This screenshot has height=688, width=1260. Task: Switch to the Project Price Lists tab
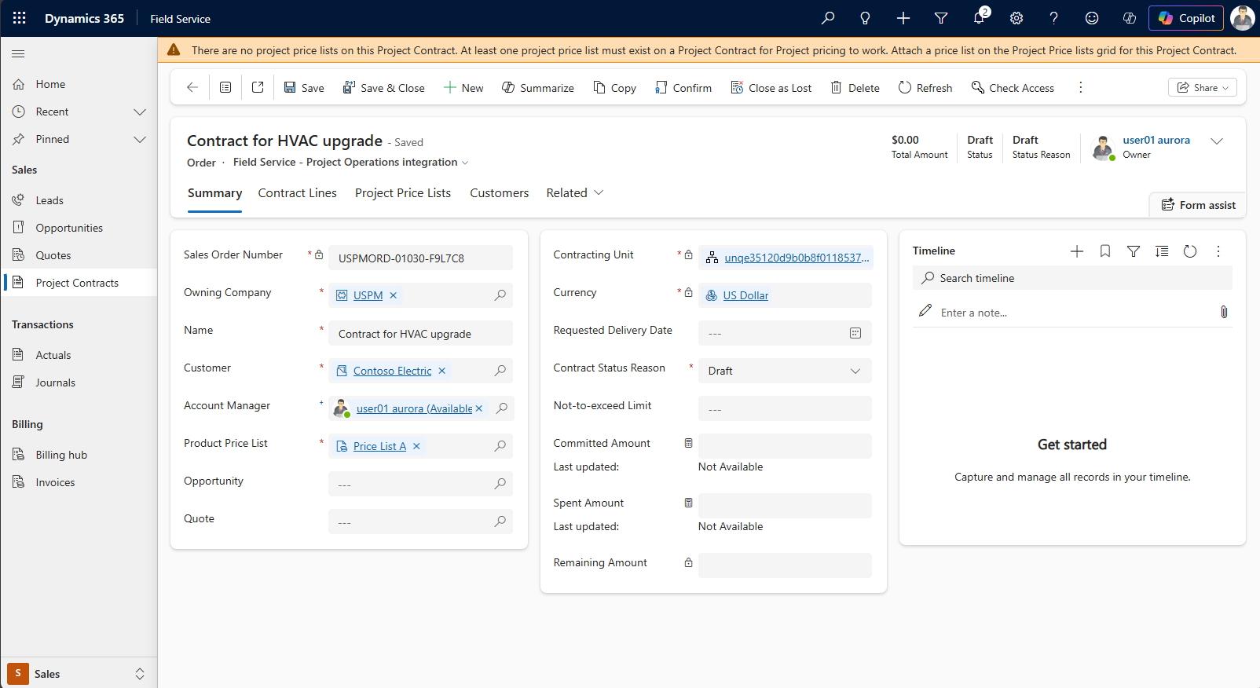click(403, 193)
